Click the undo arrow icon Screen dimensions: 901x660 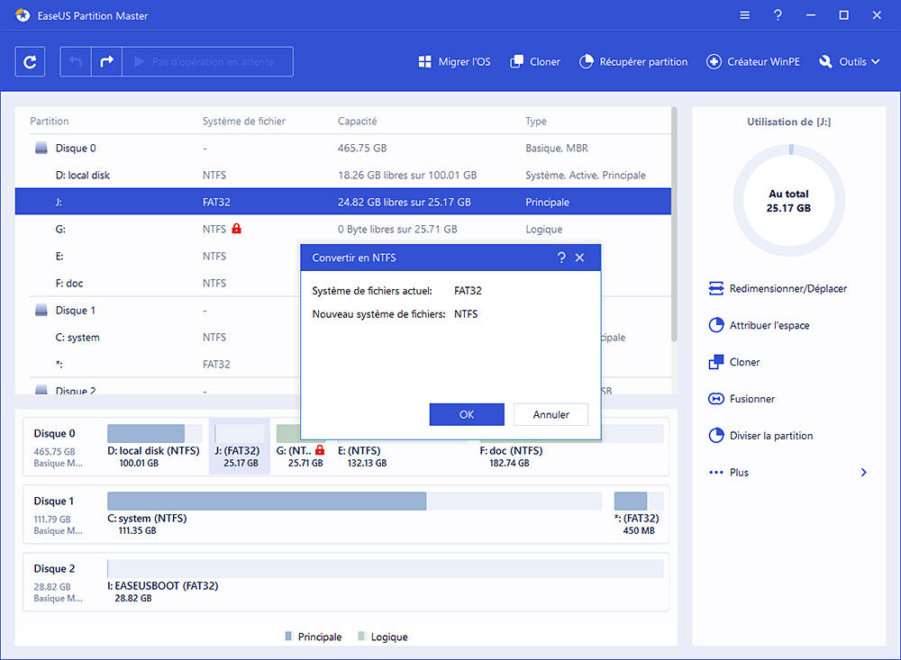[x=76, y=62]
